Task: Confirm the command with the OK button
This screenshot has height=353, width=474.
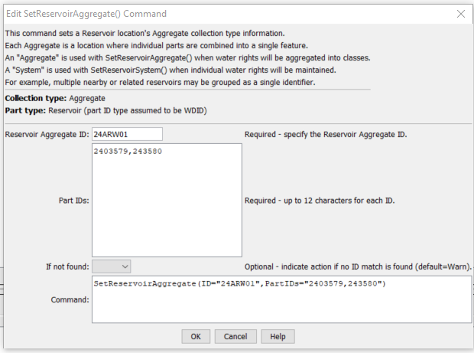Action: coord(196,336)
